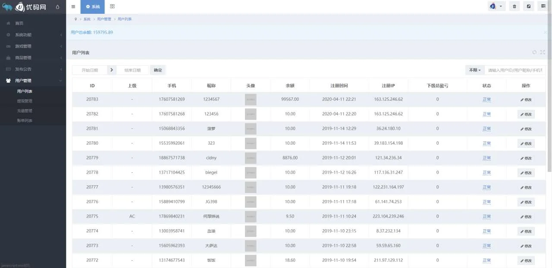This screenshot has width=552, height=268.
Task: Expand the 游戏管理 sidebar menu
Action: (x=33, y=46)
